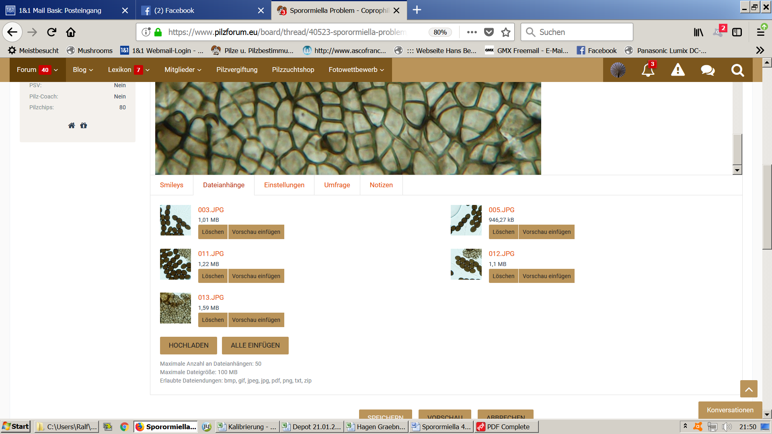Open the user avatar menu in header
This screenshot has height=434, width=772.
point(618,70)
